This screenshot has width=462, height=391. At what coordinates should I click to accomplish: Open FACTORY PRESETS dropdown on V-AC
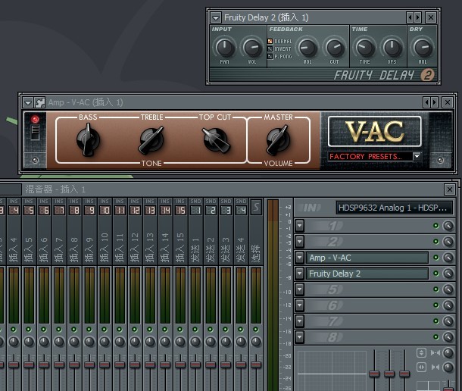point(417,156)
